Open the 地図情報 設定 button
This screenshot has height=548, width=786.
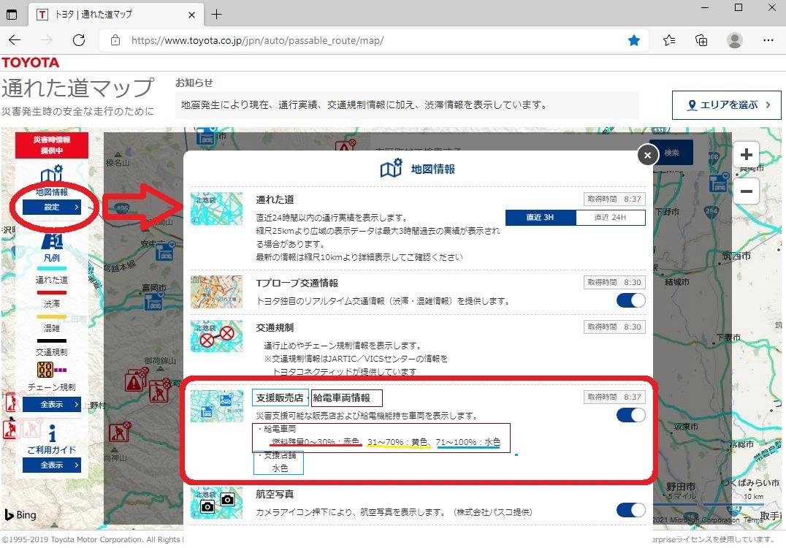52,207
